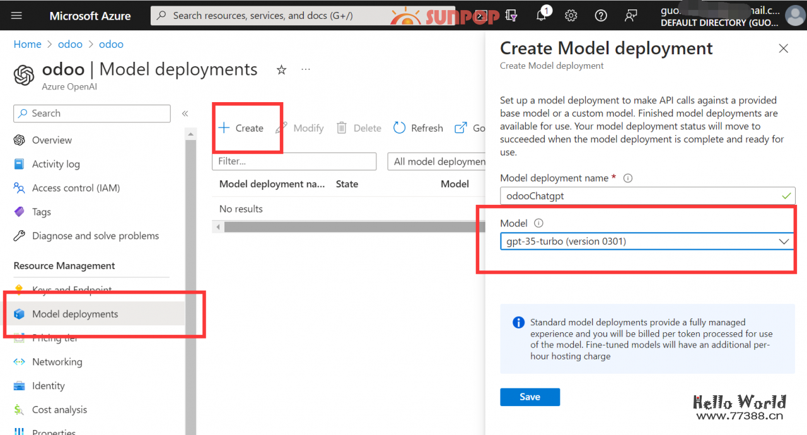Favorite the odoo resource with star icon

pyautogui.click(x=281, y=70)
